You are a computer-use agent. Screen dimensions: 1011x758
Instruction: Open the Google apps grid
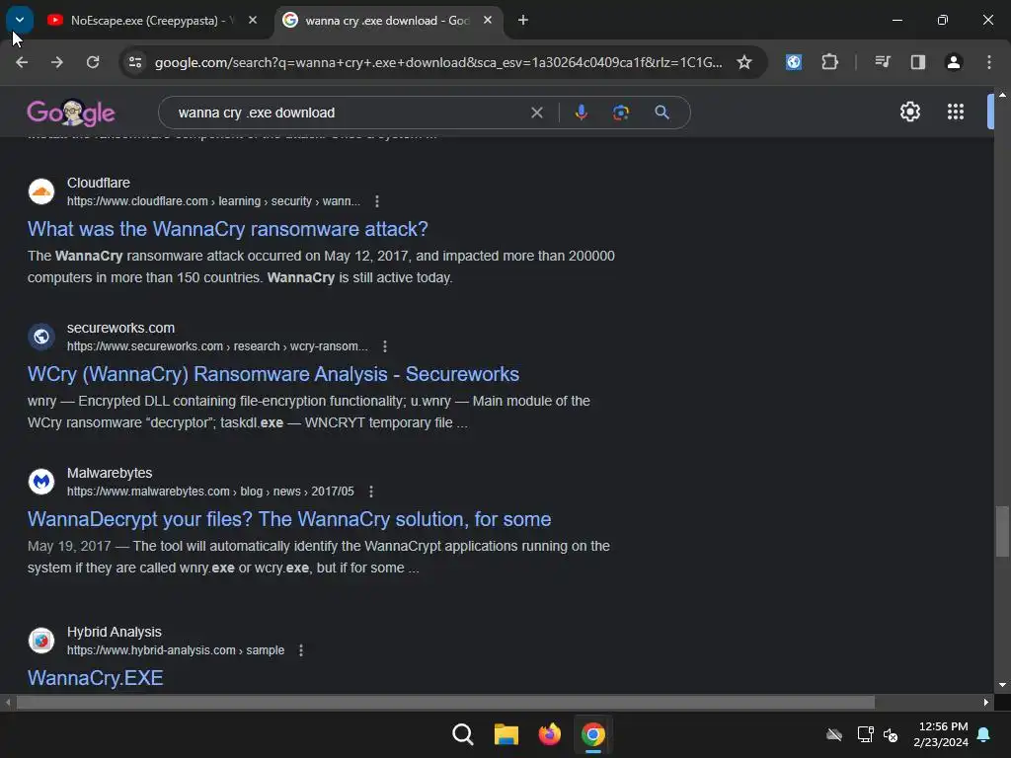[x=956, y=113]
